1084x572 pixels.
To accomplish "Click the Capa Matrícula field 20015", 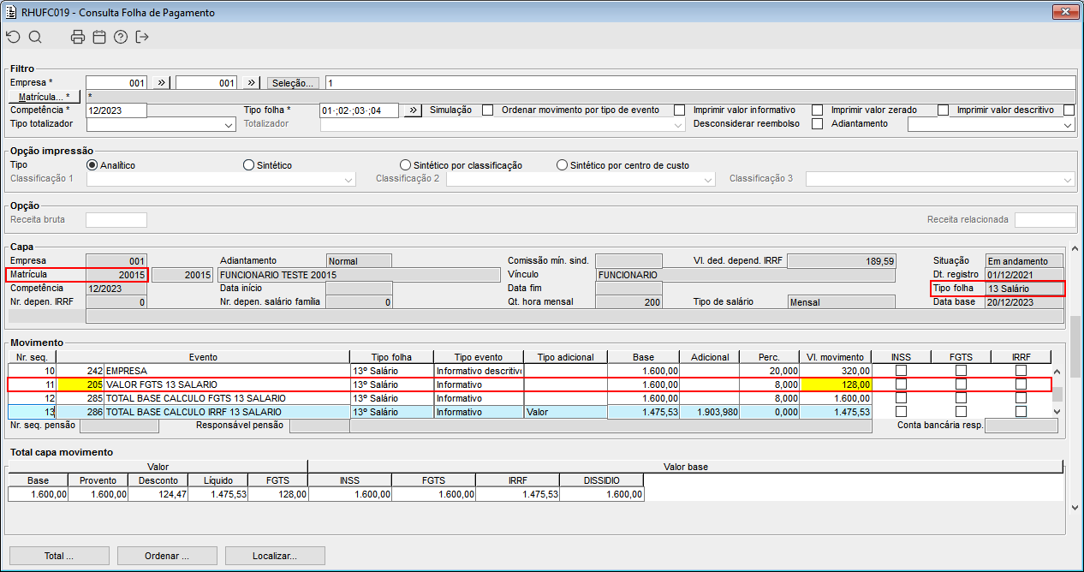I will click(x=116, y=275).
